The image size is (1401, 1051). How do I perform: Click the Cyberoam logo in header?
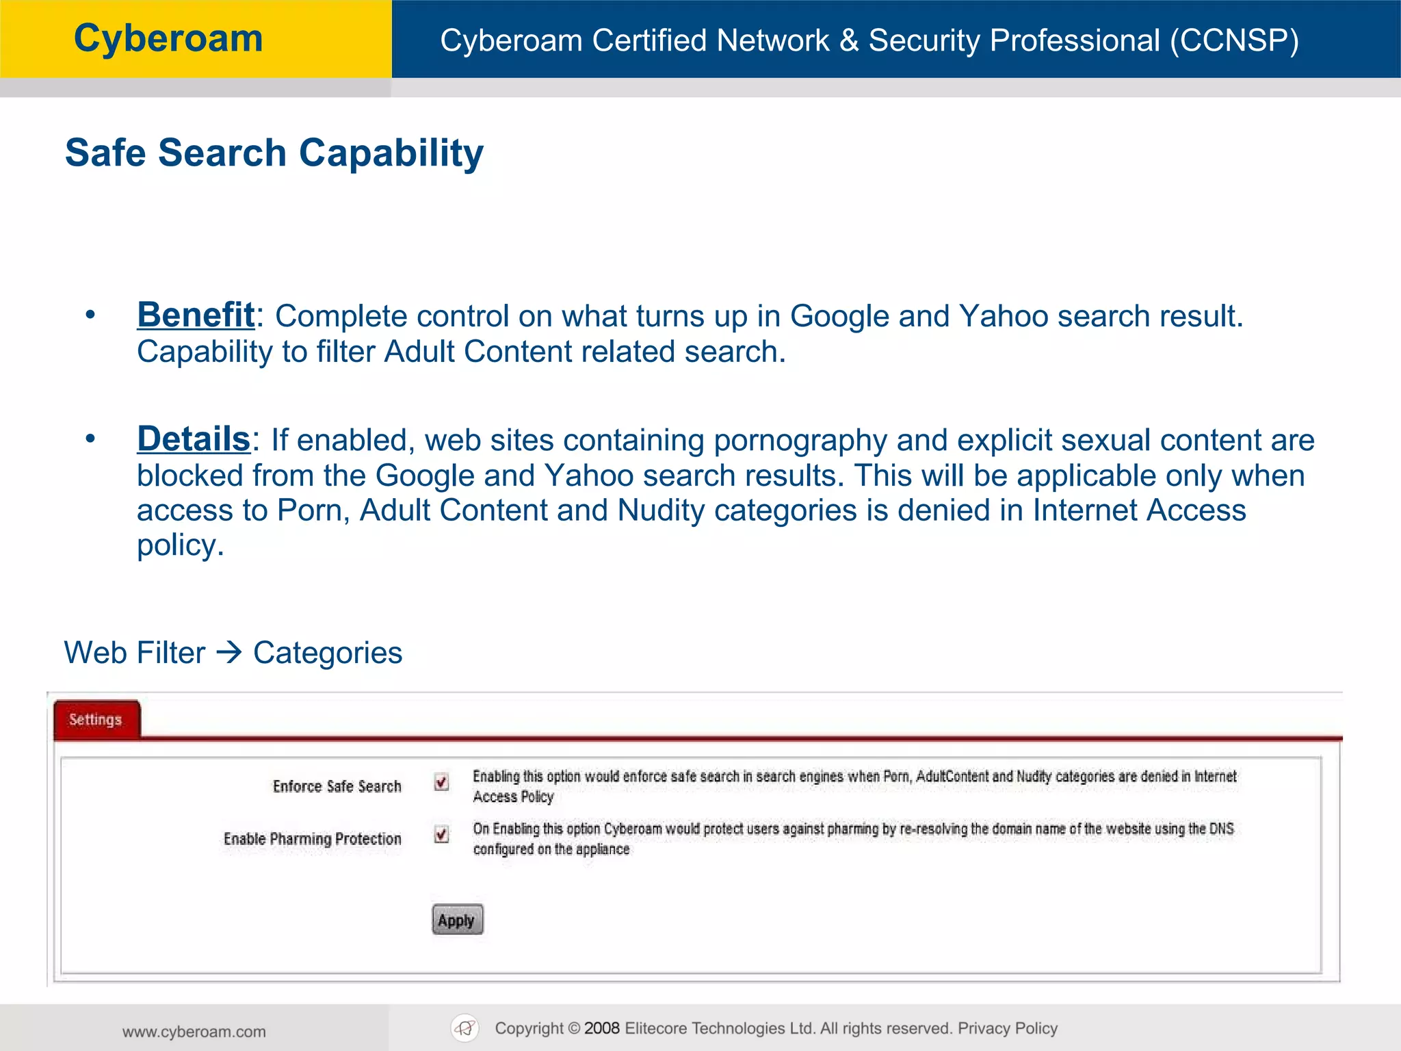168,38
